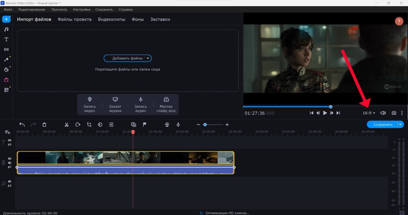Record voice-over with microphone icon
This screenshot has width=408, height=215.
[178, 124]
